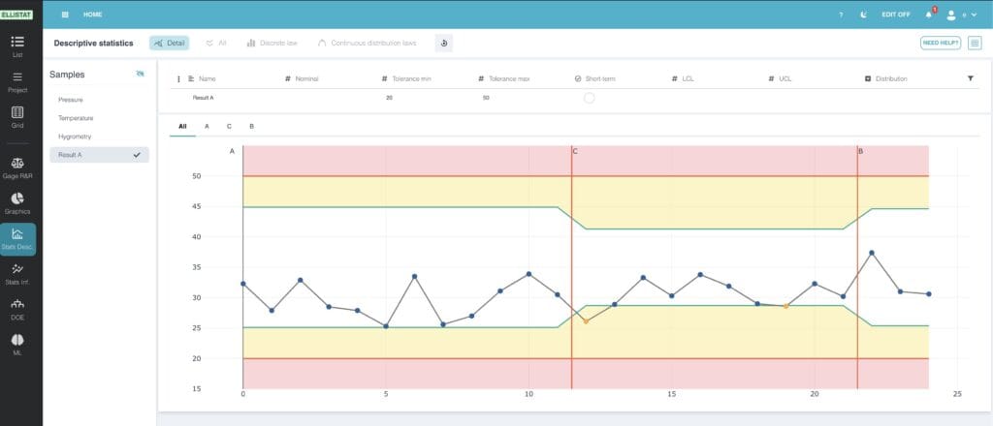Viewport: 993px width, 426px height.
Task: Click the orange data point at x=19
Action: (x=785, y=306)
